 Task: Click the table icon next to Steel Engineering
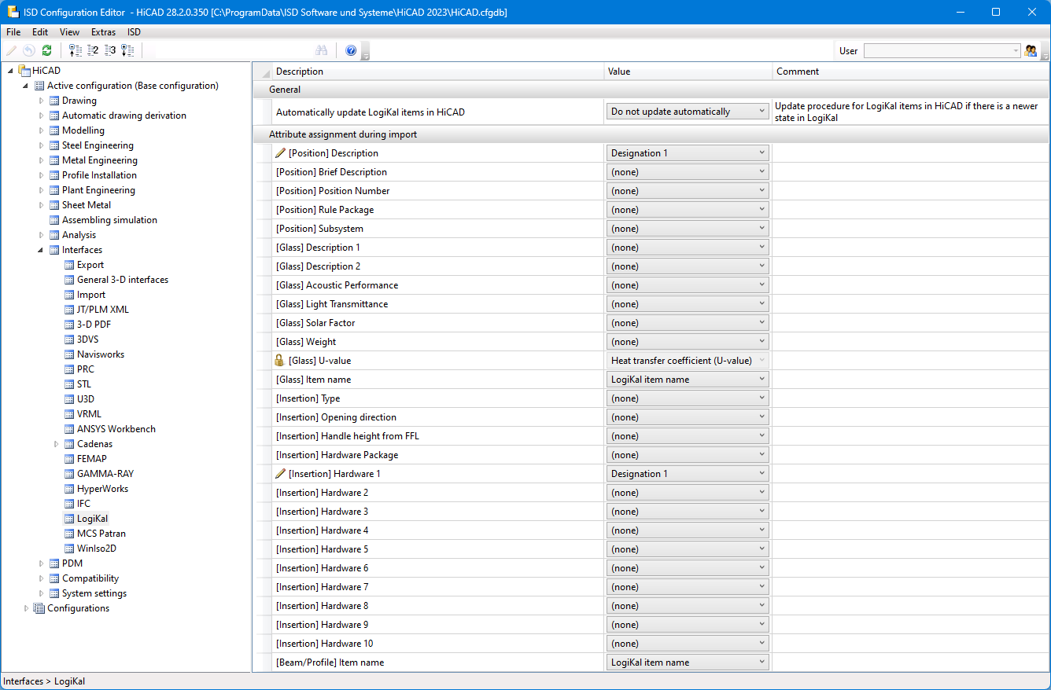click(54, 145)
